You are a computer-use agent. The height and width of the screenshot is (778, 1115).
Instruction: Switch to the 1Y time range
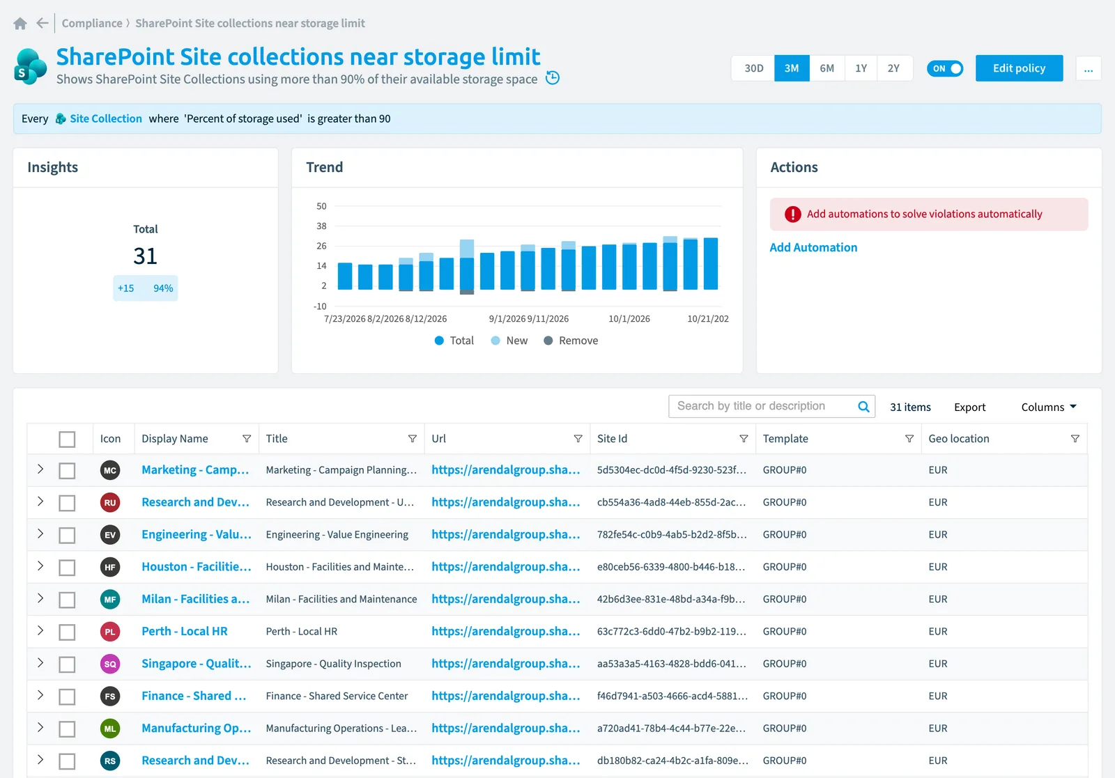click(861, 68)
